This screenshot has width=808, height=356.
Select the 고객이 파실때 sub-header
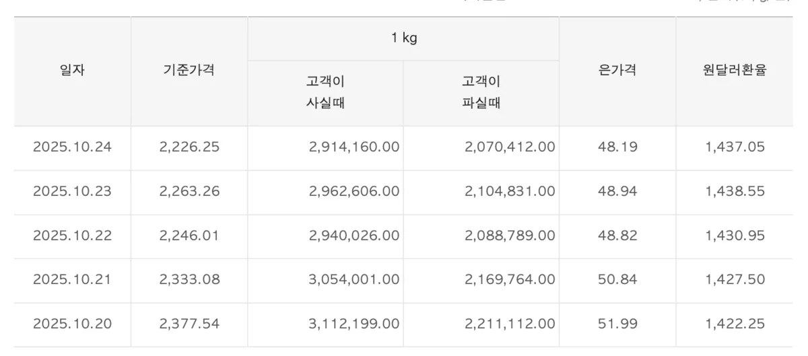[x=481, y=93]
